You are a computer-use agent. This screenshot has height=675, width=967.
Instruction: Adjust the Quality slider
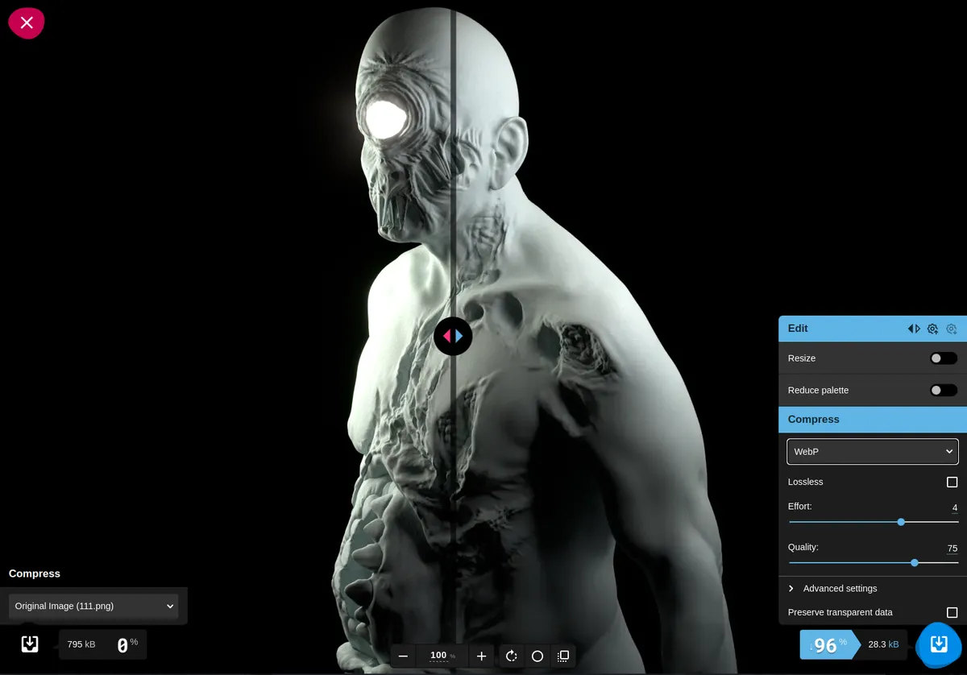(x=874, y=563)
